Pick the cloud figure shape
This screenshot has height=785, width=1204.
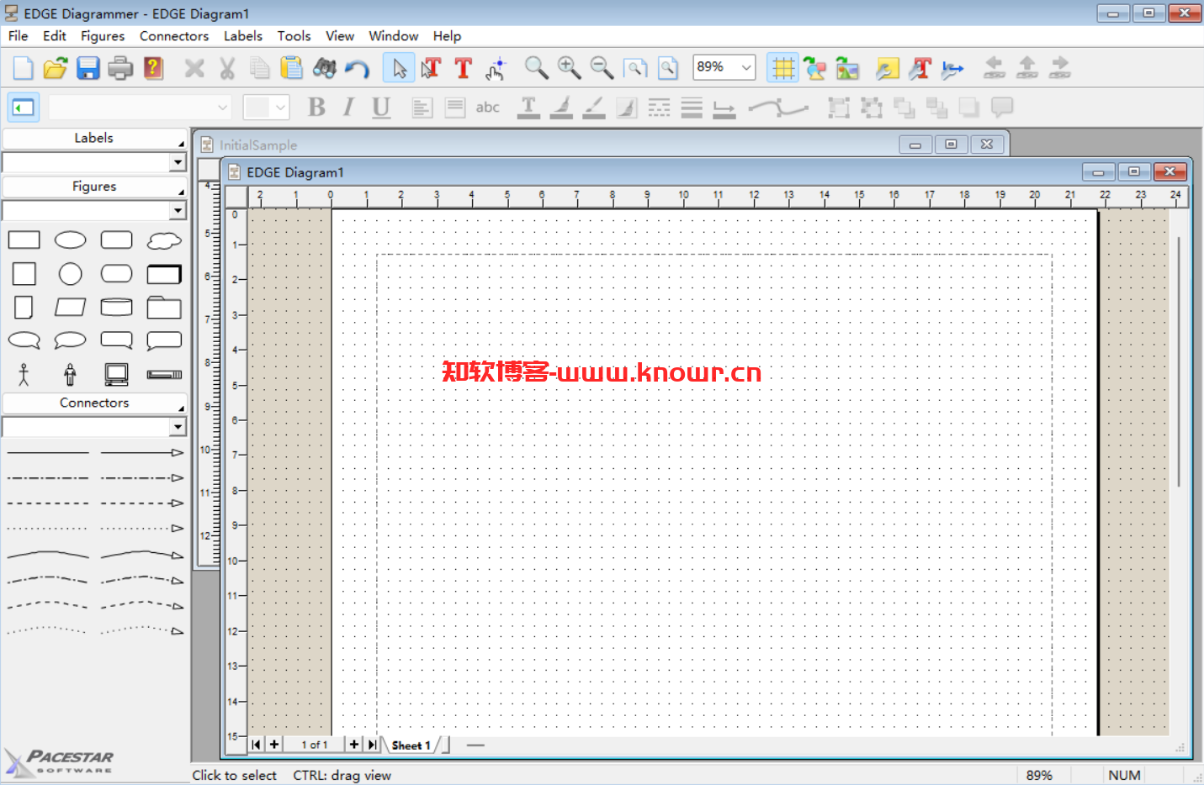(164, 241)
